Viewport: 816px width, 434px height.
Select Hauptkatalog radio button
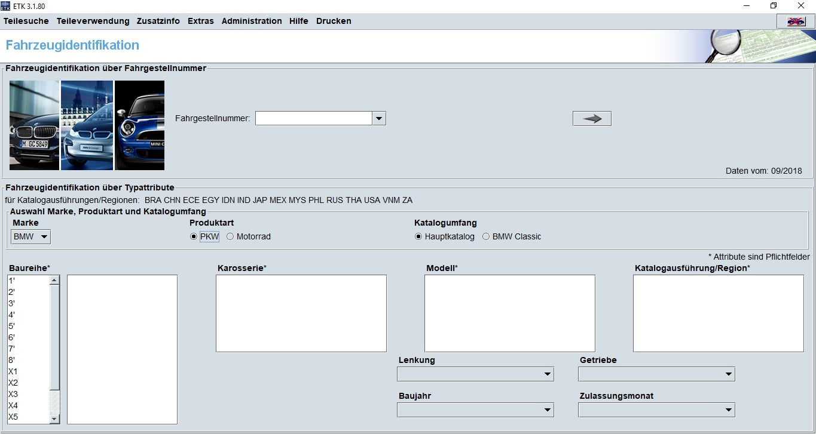pos(418,236)
